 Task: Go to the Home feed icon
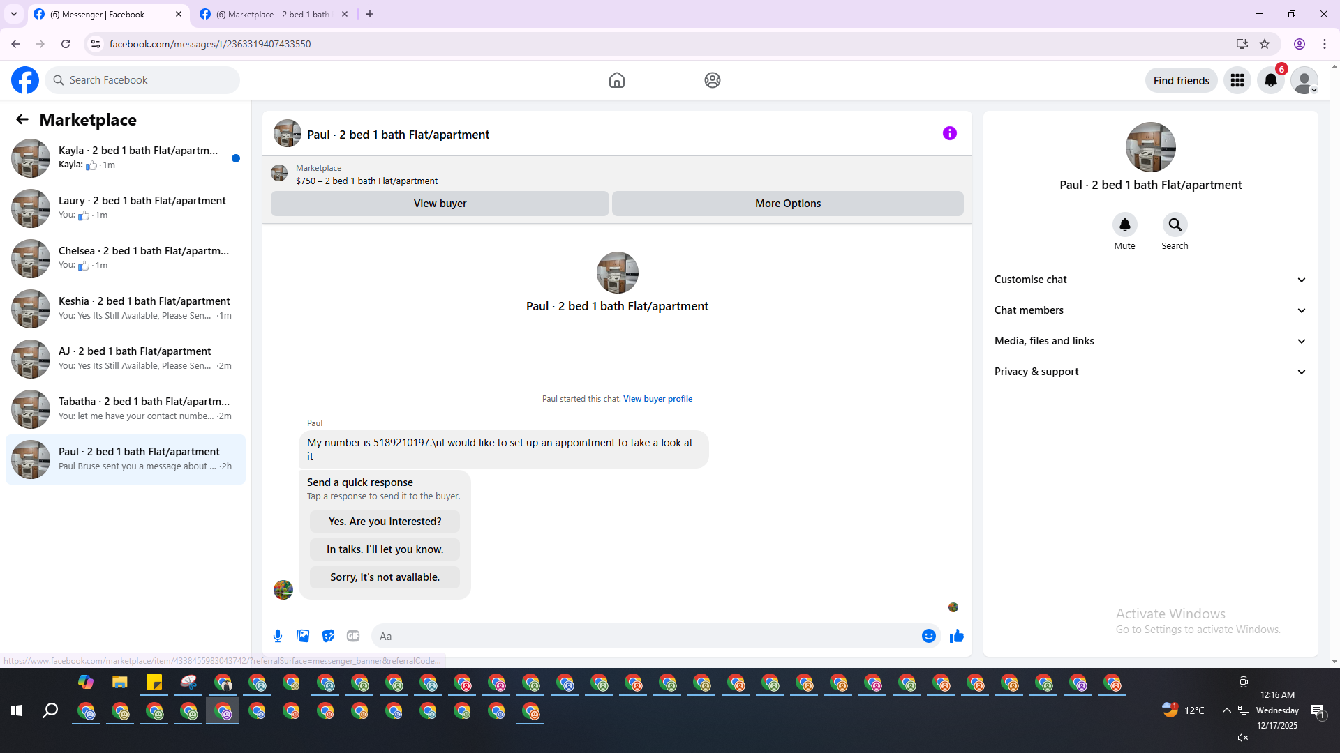(x=617, y=80)
